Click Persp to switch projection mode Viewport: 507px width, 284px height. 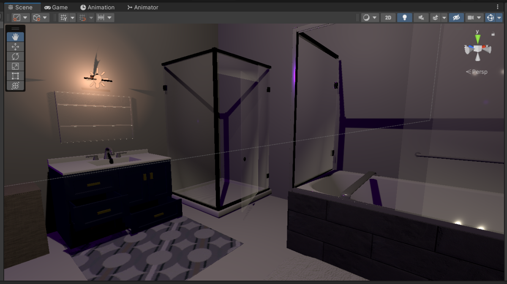click(480, 72)
